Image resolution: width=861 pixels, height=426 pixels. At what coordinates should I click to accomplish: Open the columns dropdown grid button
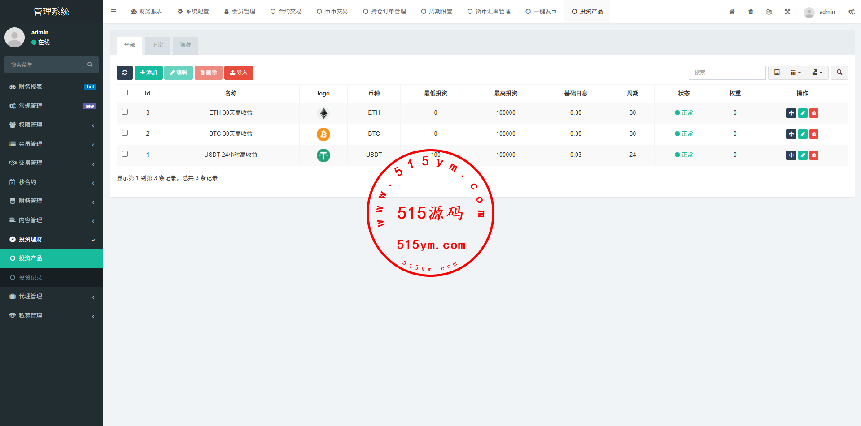click(795, 73)
